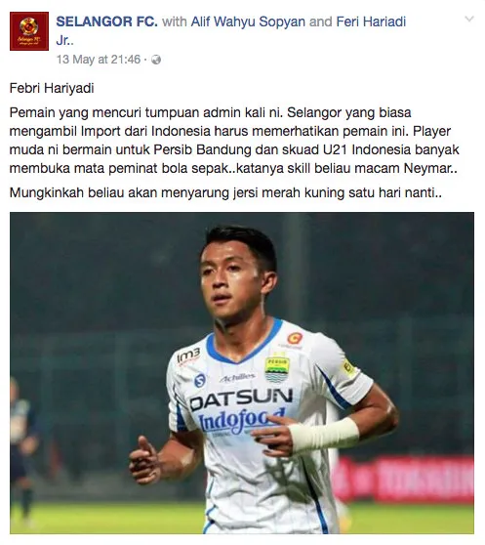
Task: Click the paragraph starting Pemain yang mencuri
Action: [234, 141]
